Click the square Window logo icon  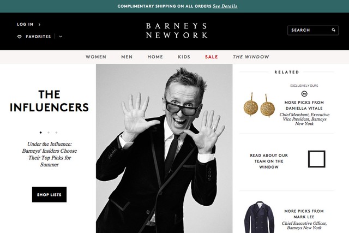click(x=316, y=159)
